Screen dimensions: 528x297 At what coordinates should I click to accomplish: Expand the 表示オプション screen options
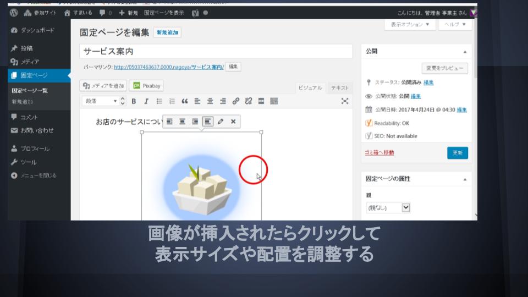(410, 25)
